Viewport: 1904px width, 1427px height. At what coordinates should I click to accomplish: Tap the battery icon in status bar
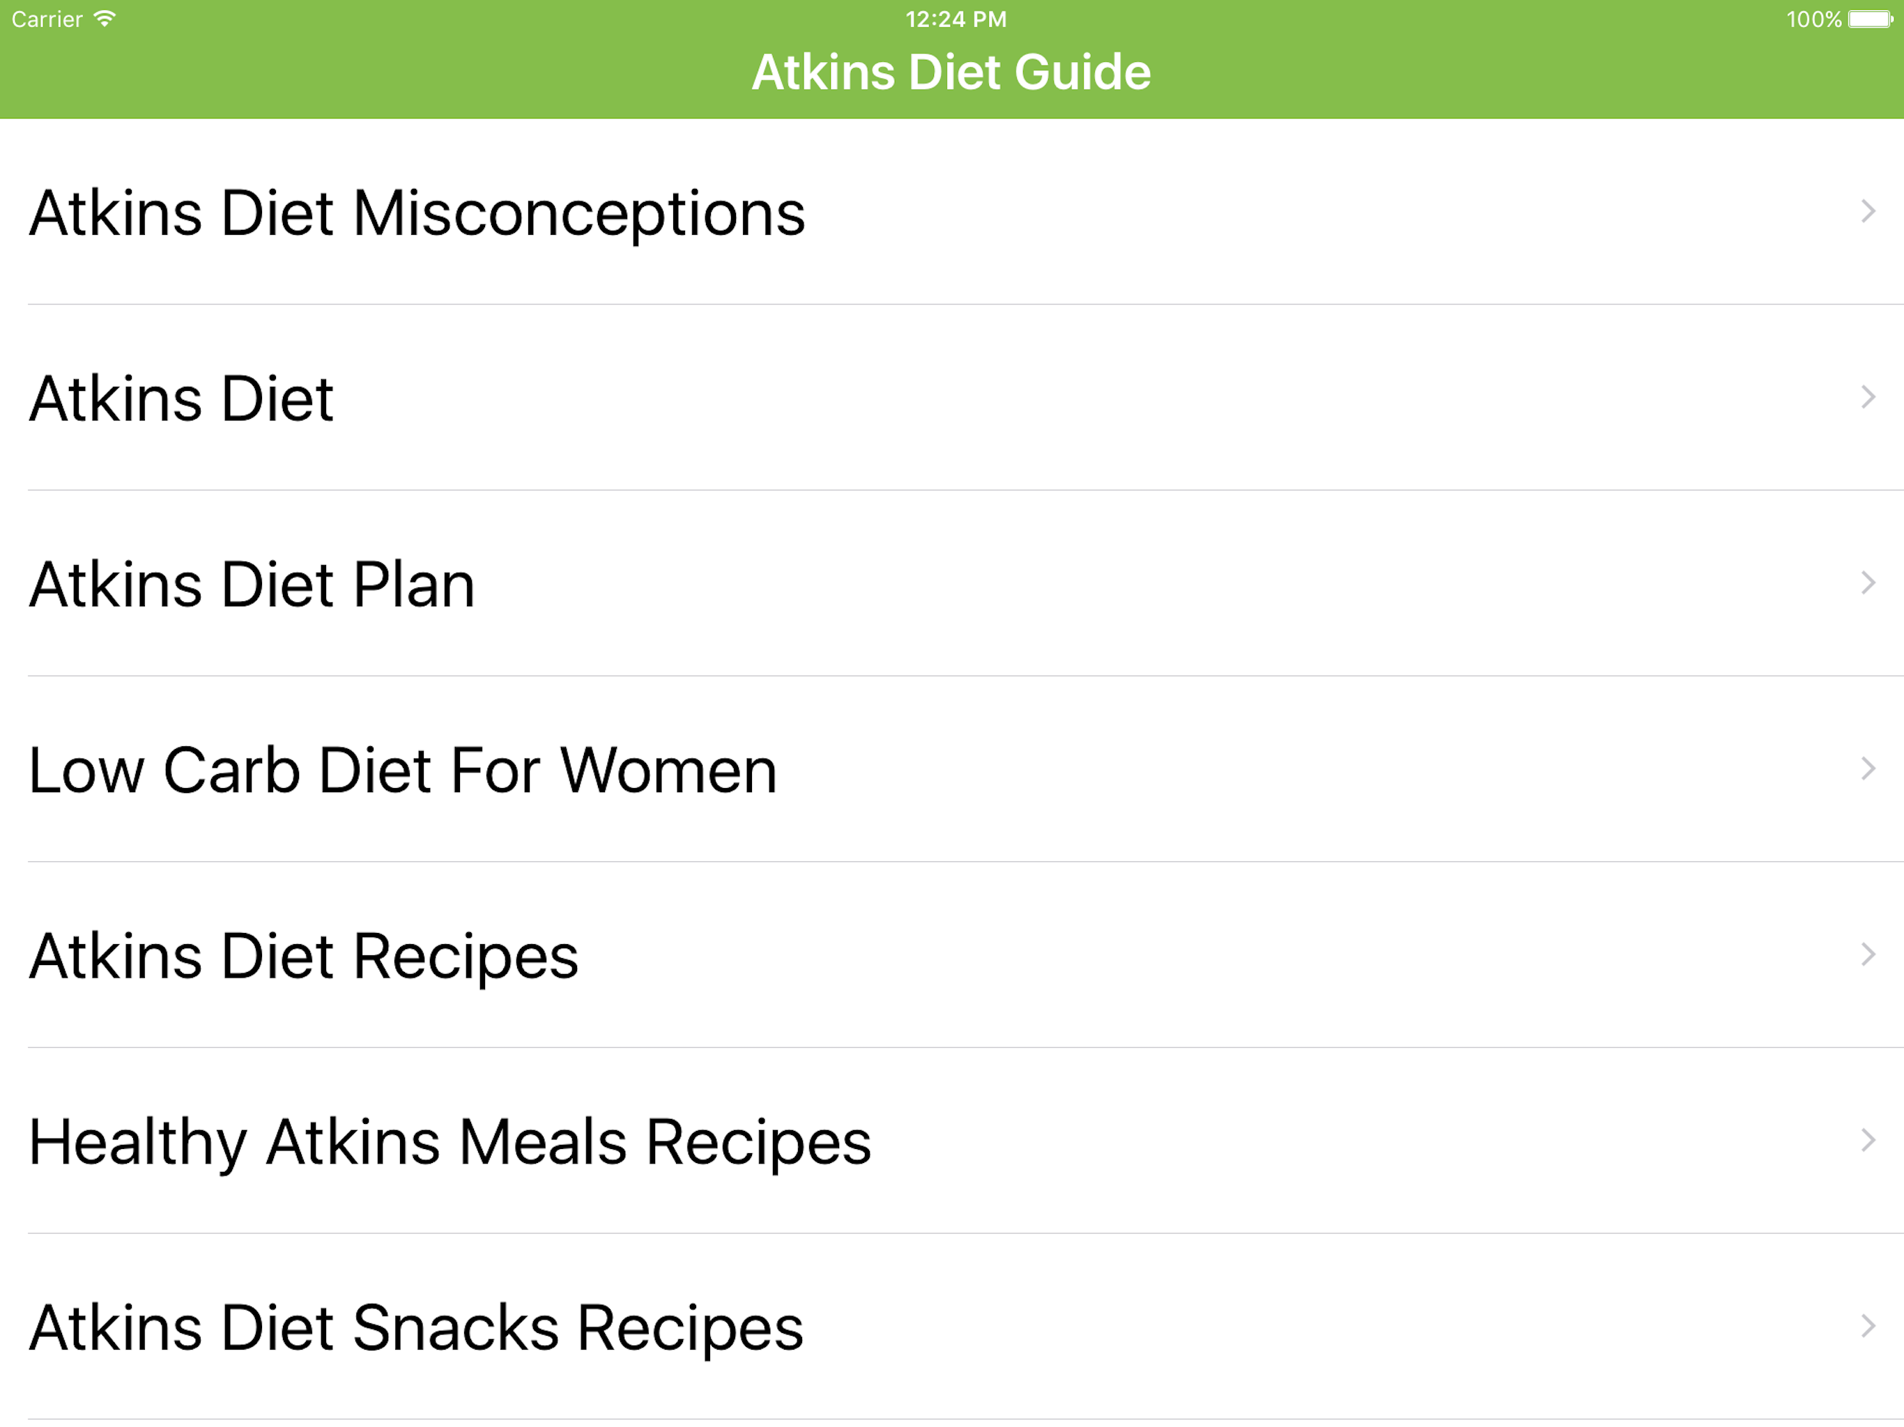[1871, 19]
